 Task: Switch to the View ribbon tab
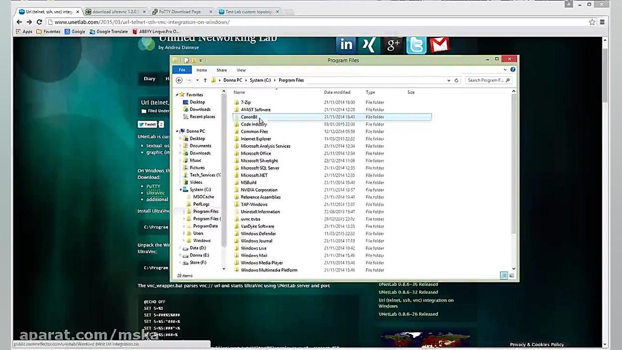click(241, 70)
